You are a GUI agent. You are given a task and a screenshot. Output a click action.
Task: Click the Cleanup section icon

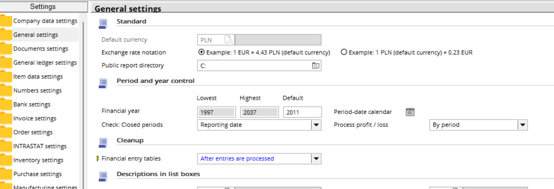coord(103,142)
